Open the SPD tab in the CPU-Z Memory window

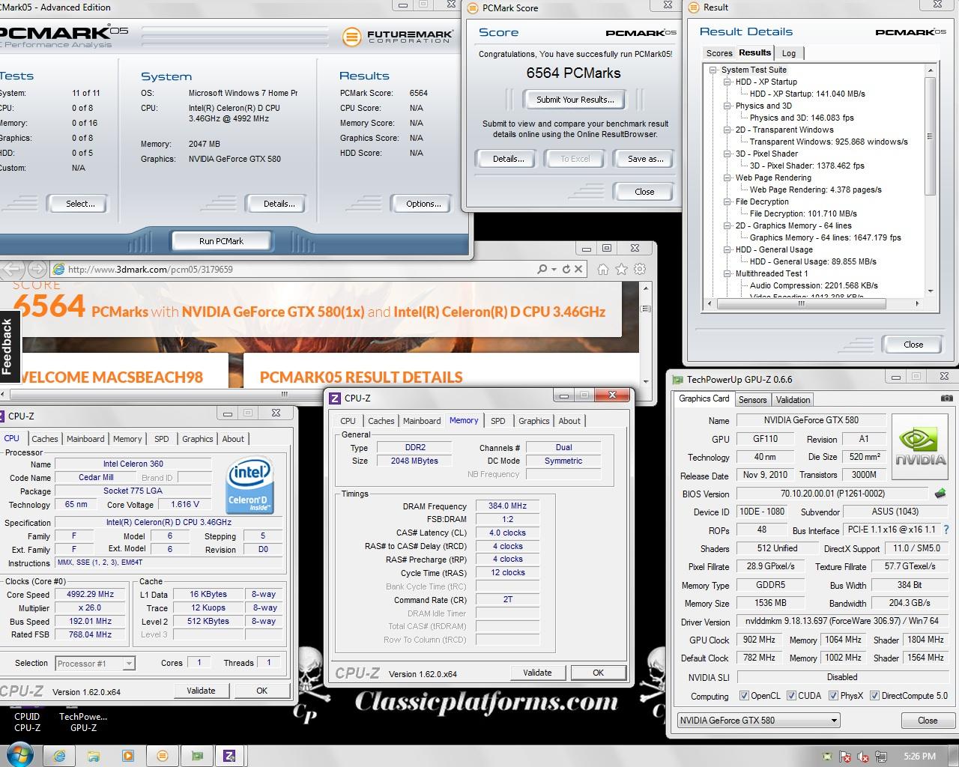click(497, 421)
